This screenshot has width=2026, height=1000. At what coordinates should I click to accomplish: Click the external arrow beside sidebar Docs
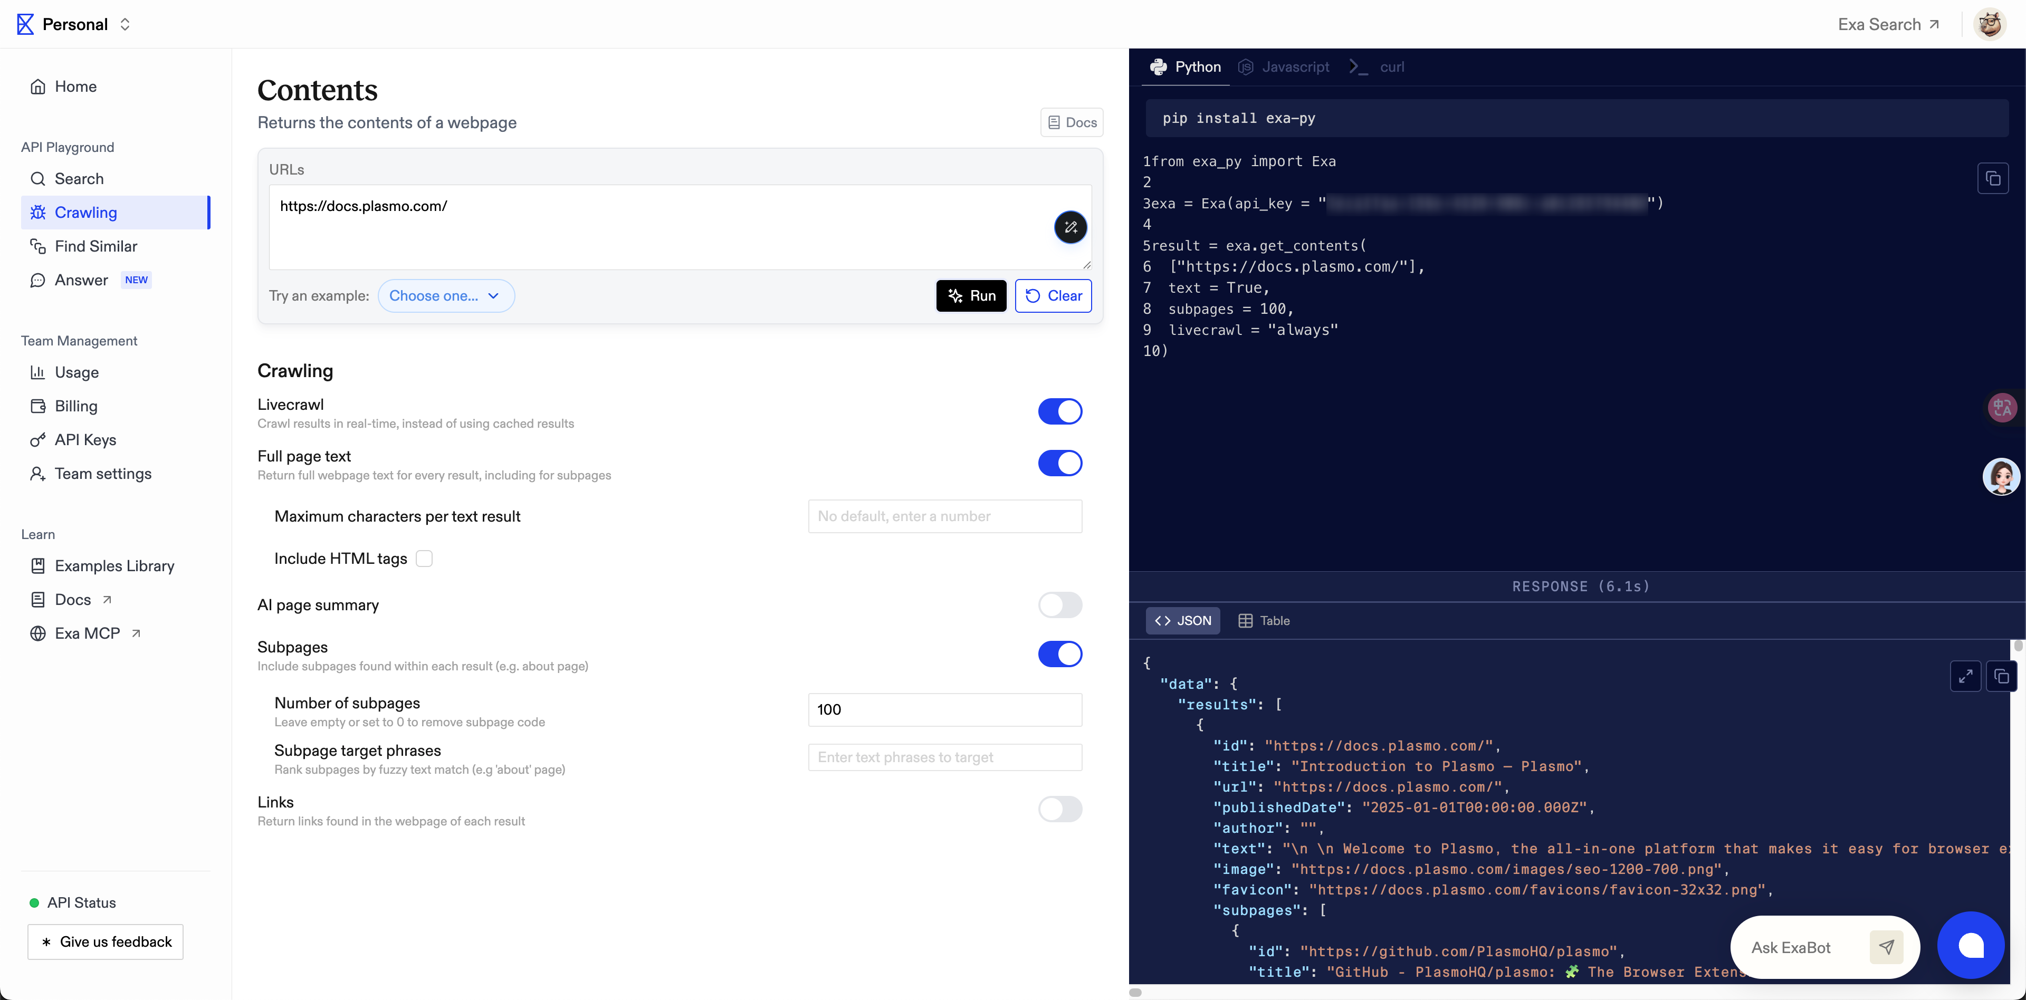coord(107,600)
